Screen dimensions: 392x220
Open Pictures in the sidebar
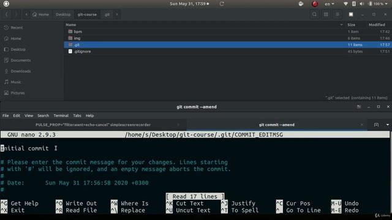[18, 93]
